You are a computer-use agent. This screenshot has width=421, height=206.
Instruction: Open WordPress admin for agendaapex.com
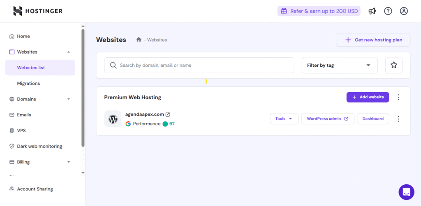tap(328, 119)
